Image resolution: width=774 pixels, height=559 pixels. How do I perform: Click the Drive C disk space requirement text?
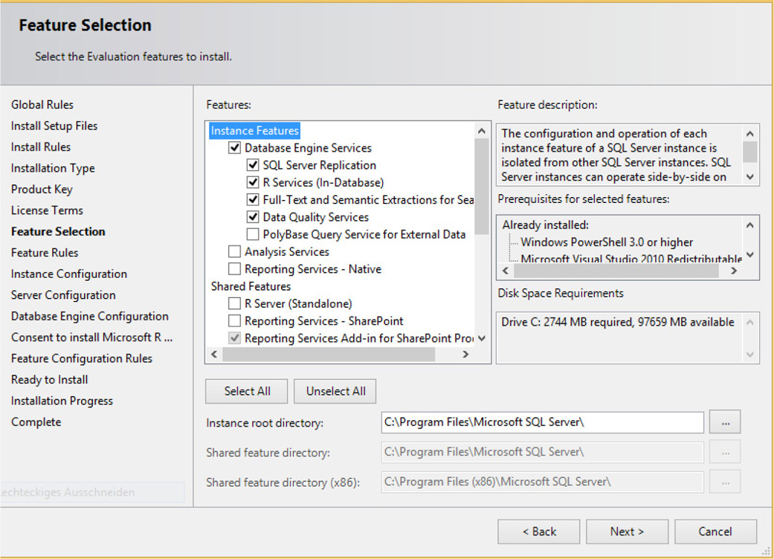click(618, 322)
